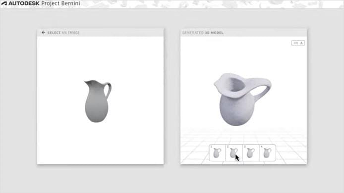Click the generated 3D pitcher model
The image size is (344, 193).
[242, 99]
